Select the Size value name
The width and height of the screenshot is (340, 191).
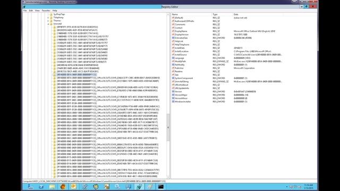(x=177, y=75)
